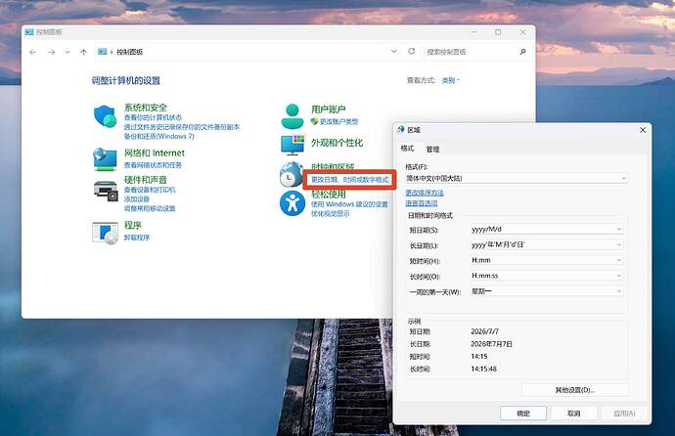Open the 简体中文(中国大陆) format dropdown

[517, 178]
